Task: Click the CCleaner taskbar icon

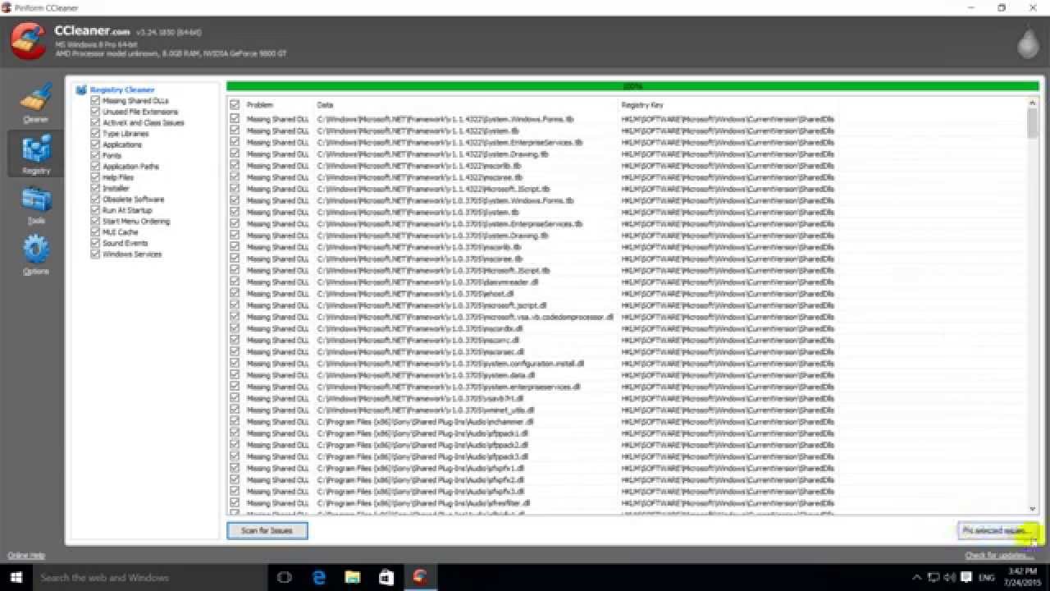Action: [420, 577]
